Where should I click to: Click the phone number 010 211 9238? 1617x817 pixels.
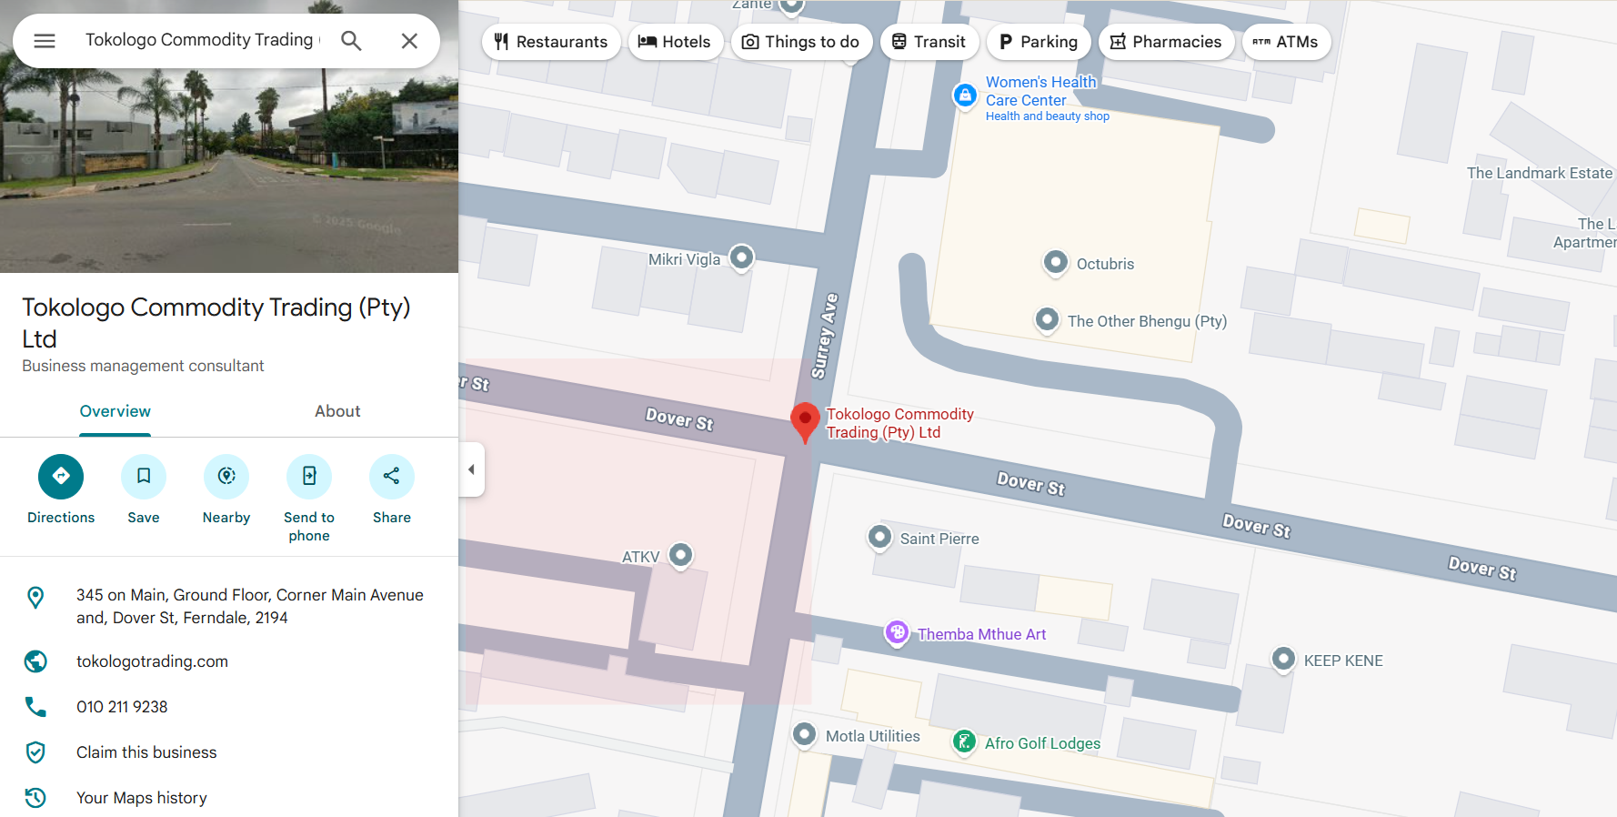[x=122, y=707]
